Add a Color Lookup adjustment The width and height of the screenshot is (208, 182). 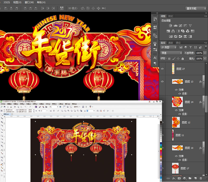[192, 31]
